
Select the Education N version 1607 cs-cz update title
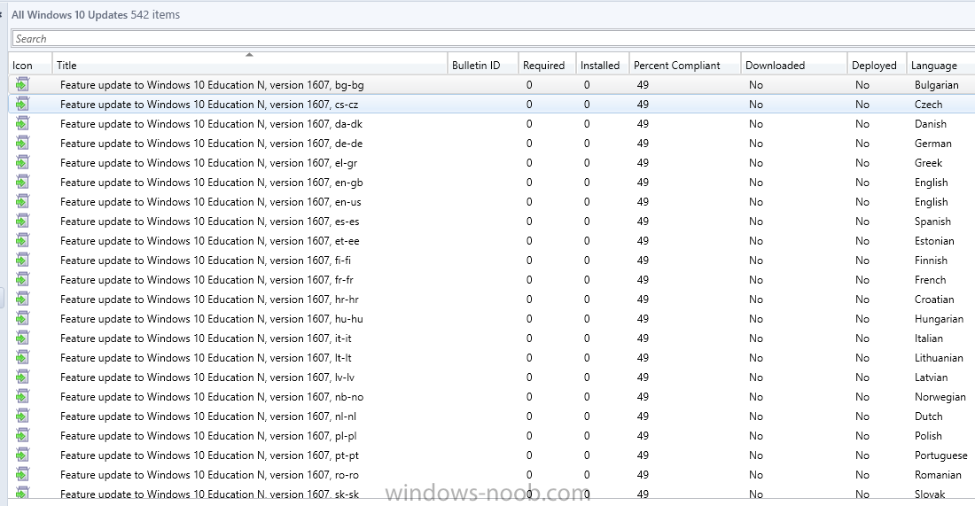click(x=209, y=104)
